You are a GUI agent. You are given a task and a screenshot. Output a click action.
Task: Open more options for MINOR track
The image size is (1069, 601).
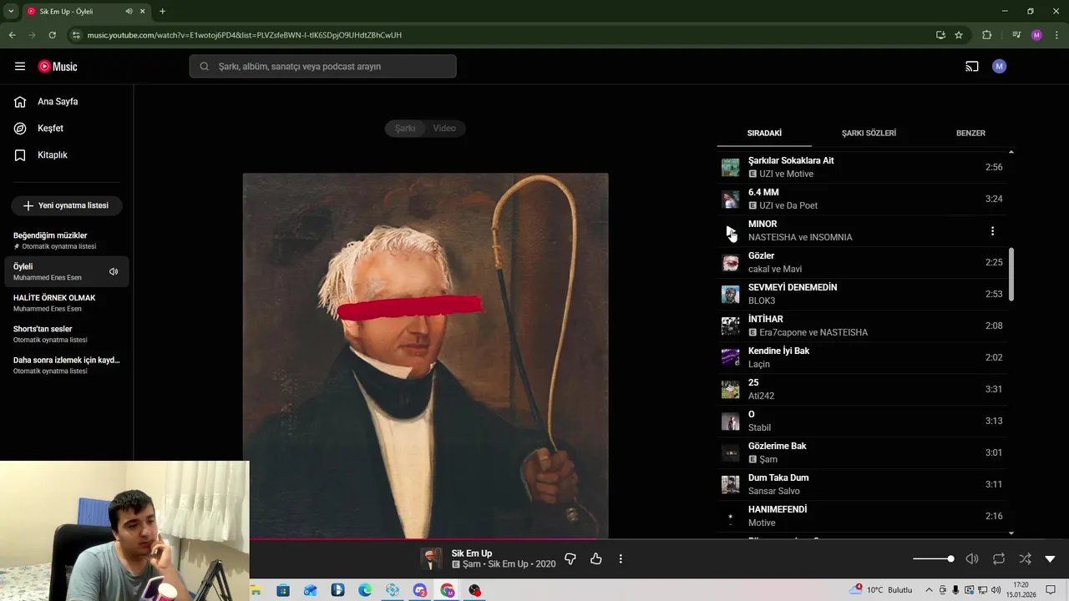point(992,231)
